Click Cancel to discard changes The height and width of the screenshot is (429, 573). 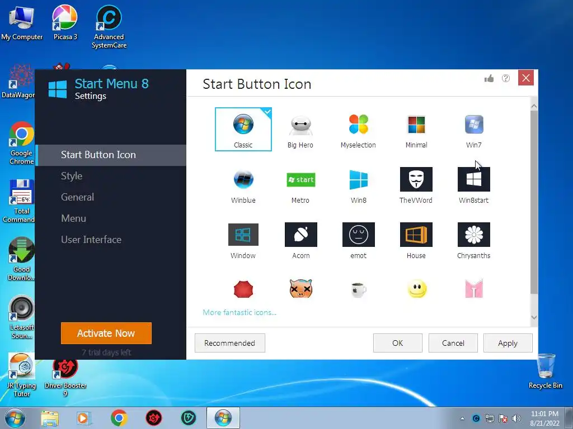(453, 343)
